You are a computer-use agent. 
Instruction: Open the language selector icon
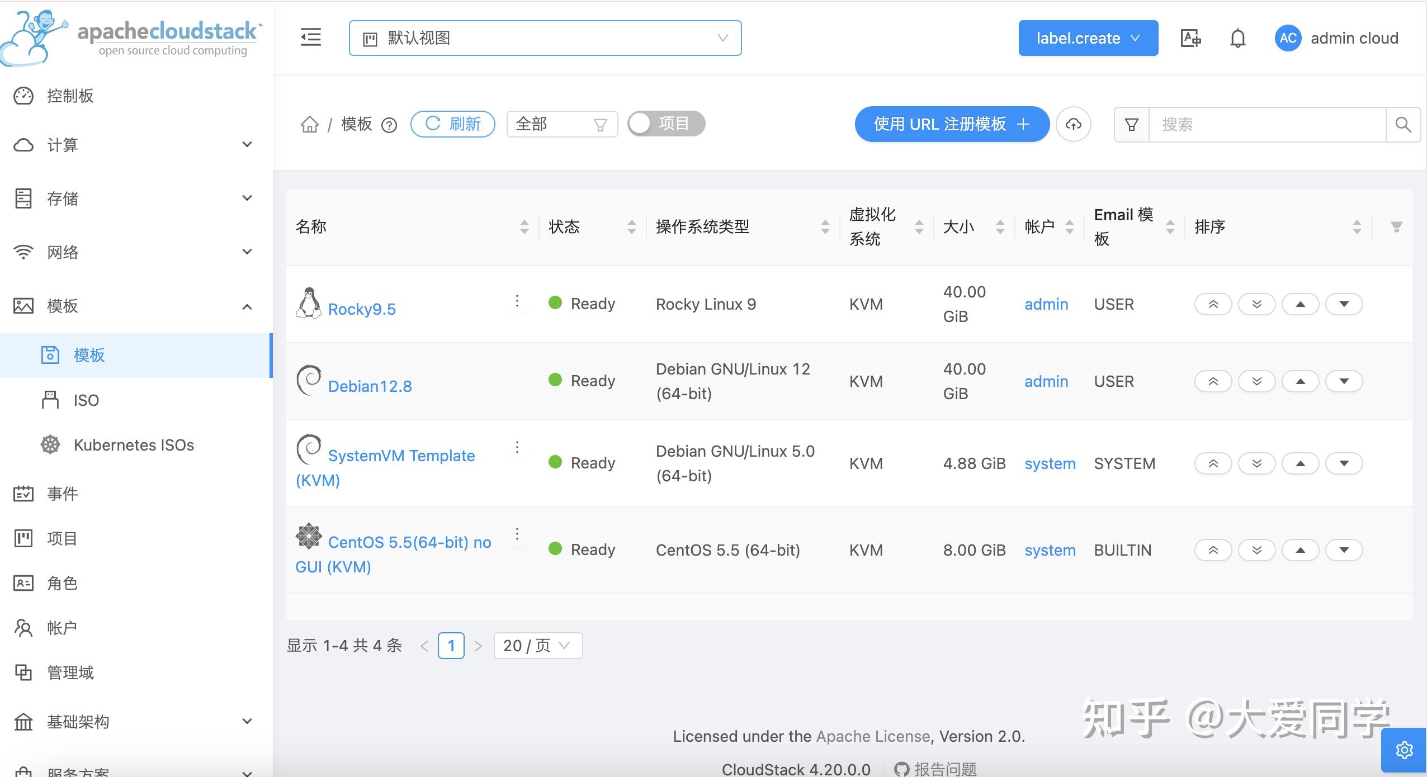(1190, 38)
